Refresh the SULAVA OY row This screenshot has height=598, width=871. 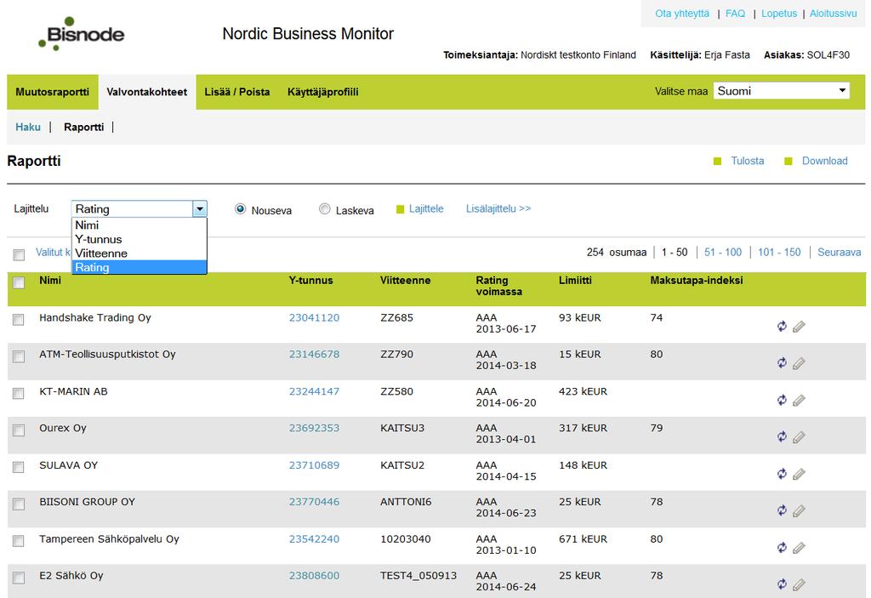point(782,474)
